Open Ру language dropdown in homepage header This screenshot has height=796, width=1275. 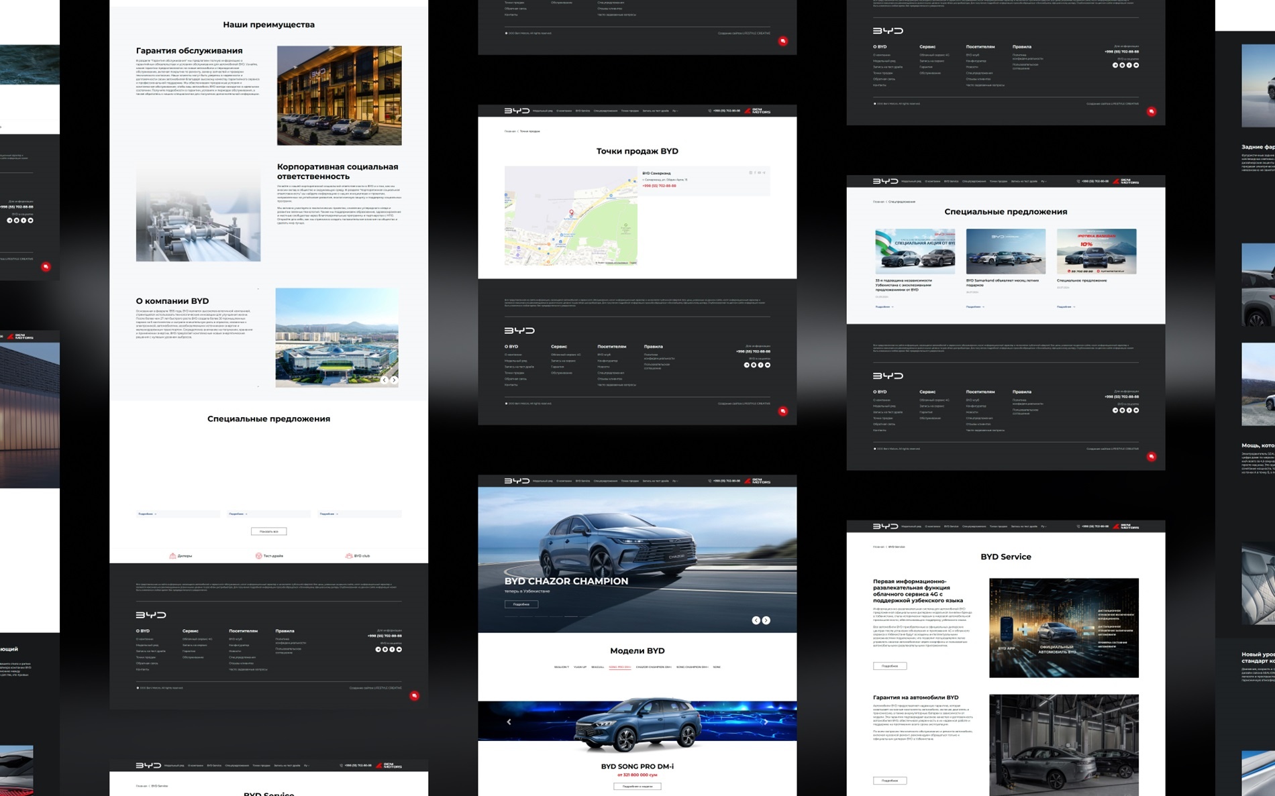(674, 481)
